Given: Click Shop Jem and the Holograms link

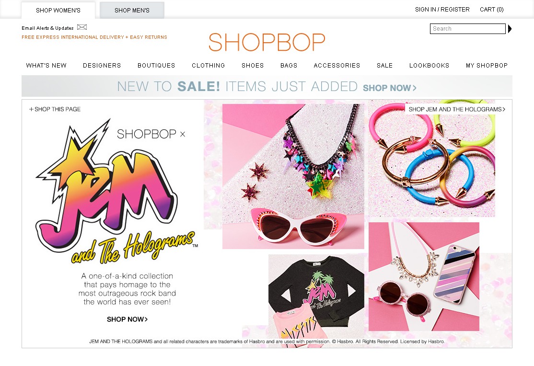Looking at the screenshot, I should [457, 109].
